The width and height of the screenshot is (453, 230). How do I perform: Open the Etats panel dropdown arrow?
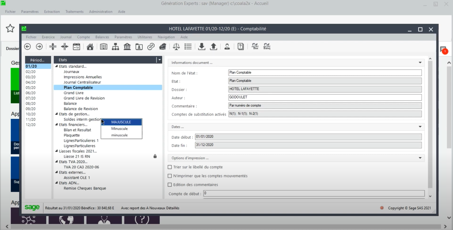click(160, 60)
